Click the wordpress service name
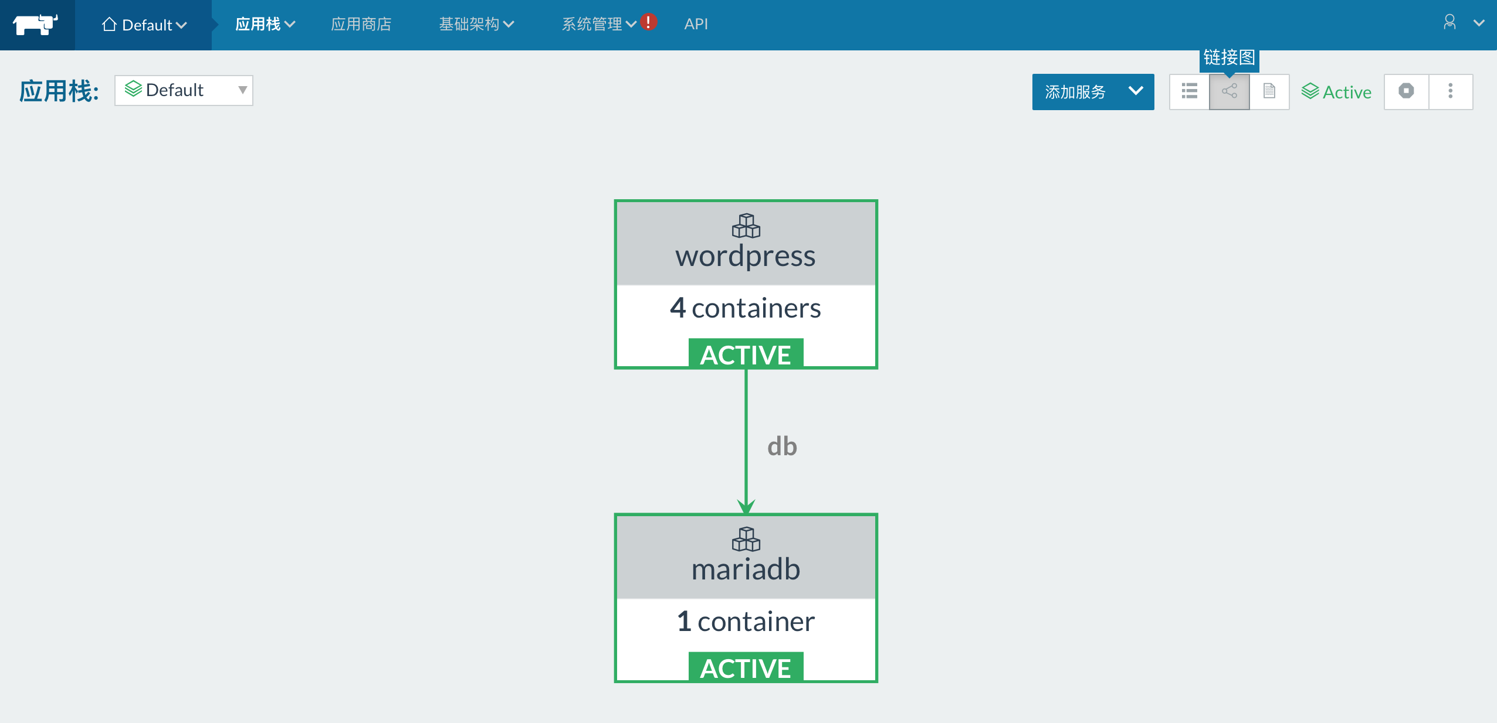 [x=746, y=256]
